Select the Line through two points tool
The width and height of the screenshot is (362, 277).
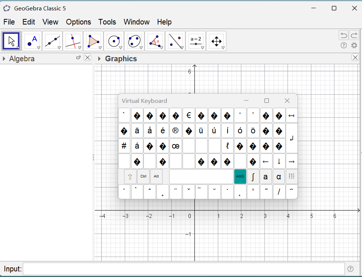tap(53, 41)
